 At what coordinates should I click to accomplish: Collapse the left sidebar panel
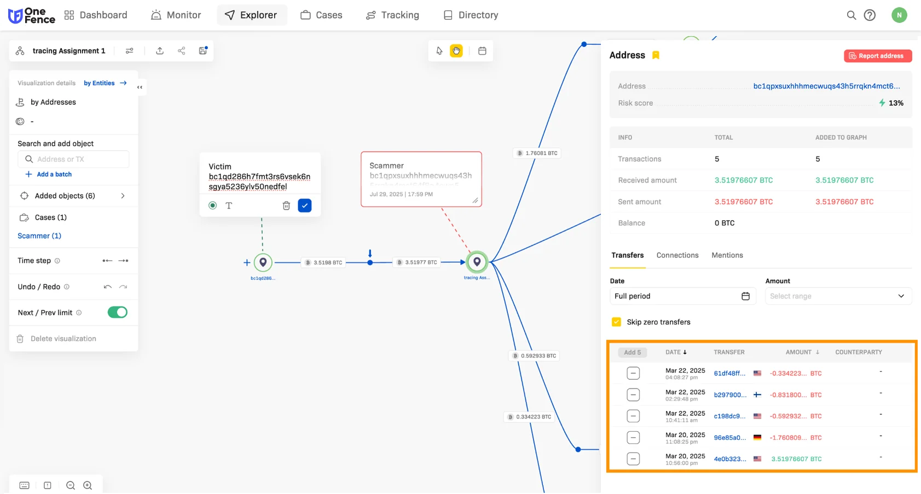coord(140,87)
